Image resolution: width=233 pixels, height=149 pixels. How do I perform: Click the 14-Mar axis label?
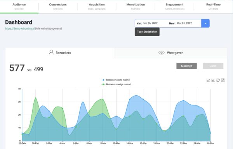pyautogui.click(x=130, y=143)
